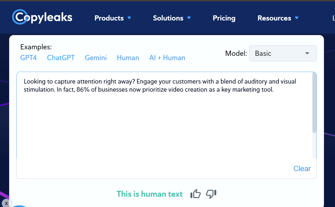Click the Copyleaks logo

pyautogui.click(x=42, y=17)
